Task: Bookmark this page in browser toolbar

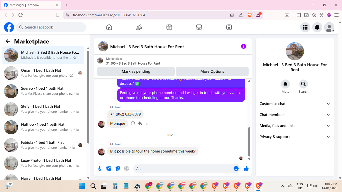Action: (x=58, y=15)
